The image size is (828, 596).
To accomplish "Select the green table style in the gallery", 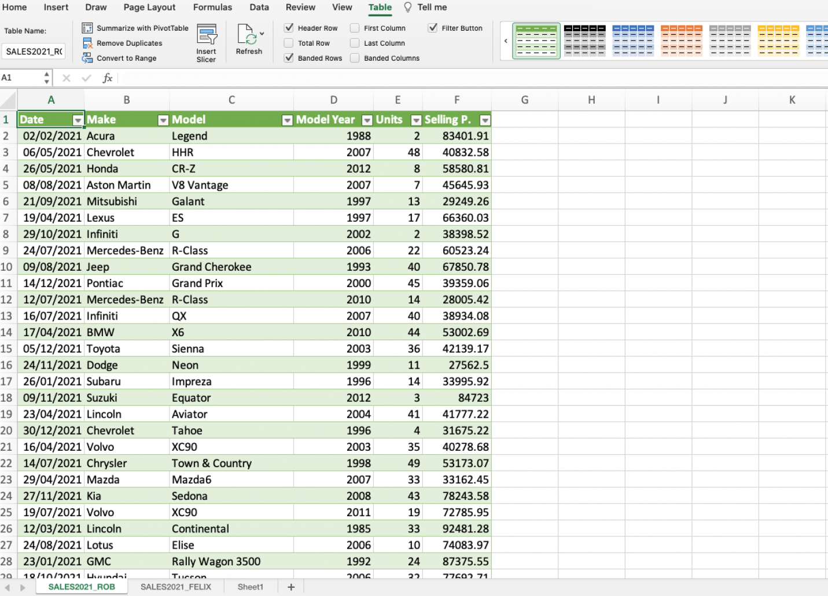I will (535, 41).
